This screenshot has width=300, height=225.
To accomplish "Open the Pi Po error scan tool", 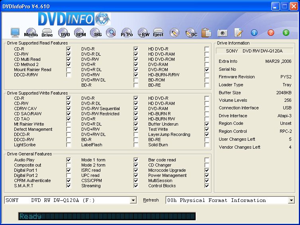I will point(127,33).
